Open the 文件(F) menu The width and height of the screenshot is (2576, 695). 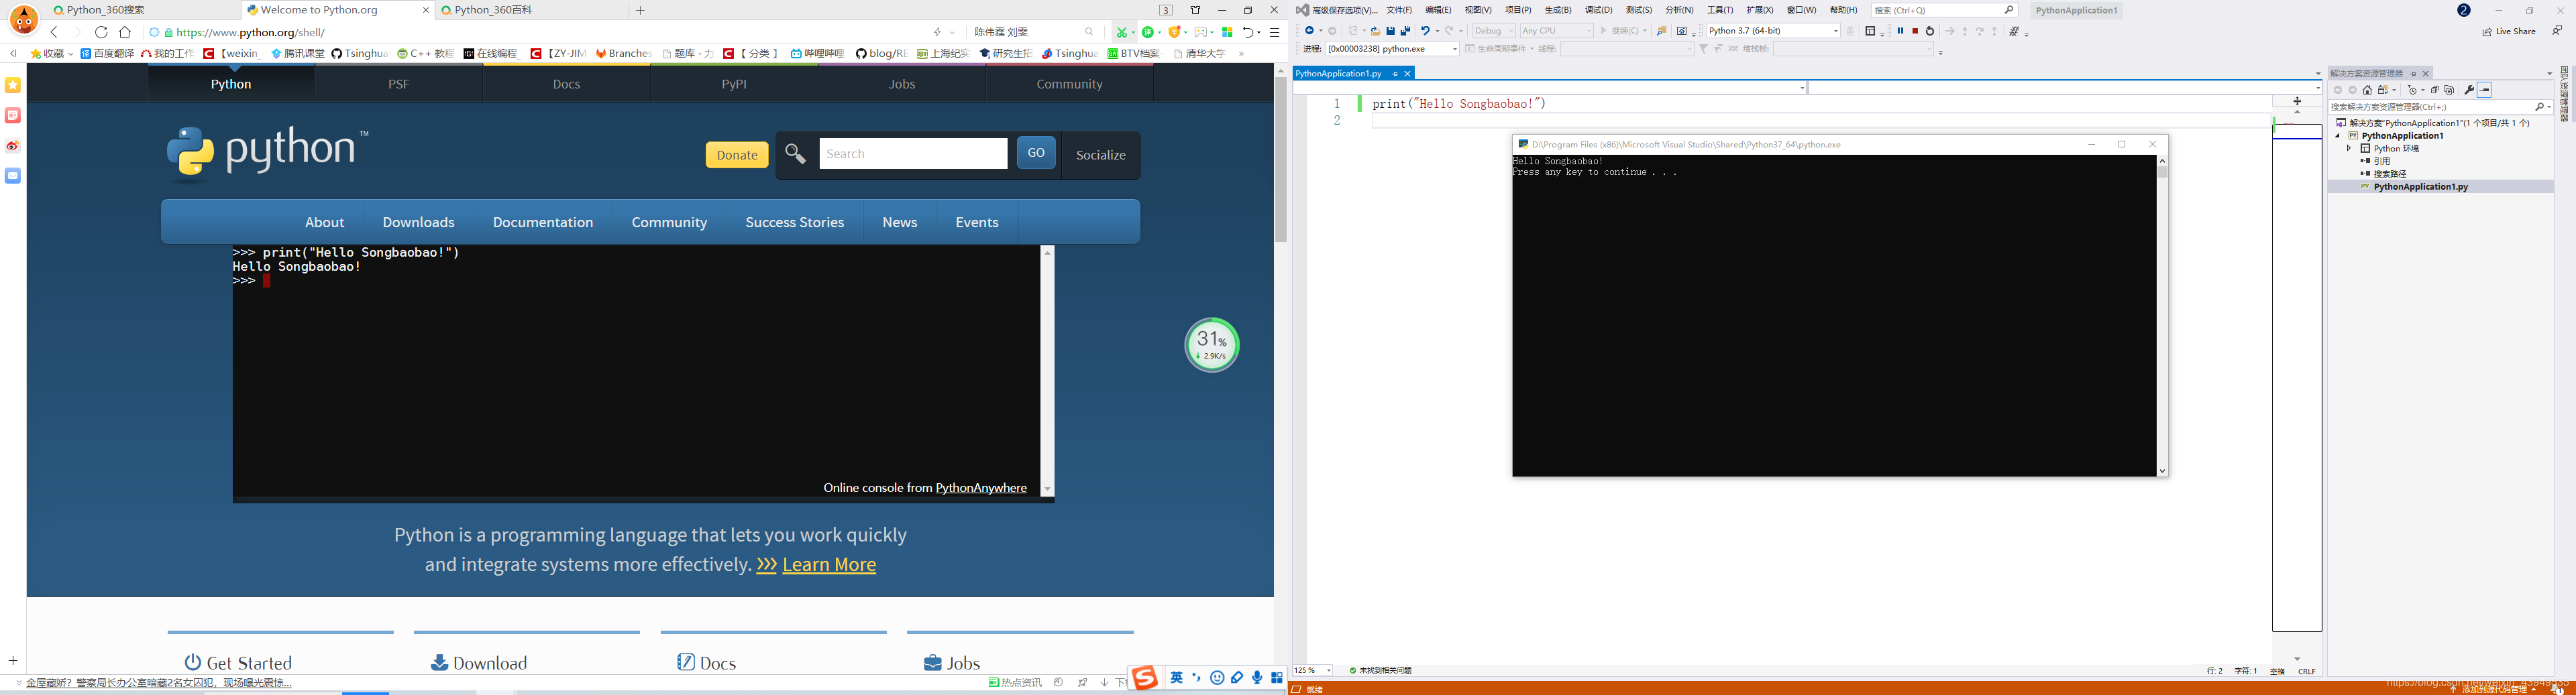click(x=1399, y=10)
